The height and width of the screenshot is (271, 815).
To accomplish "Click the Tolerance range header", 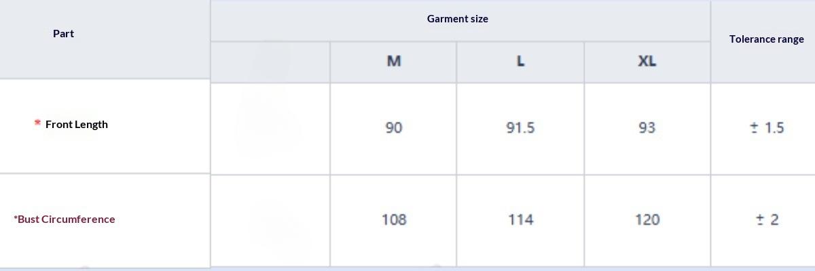I will coord(766,39).
